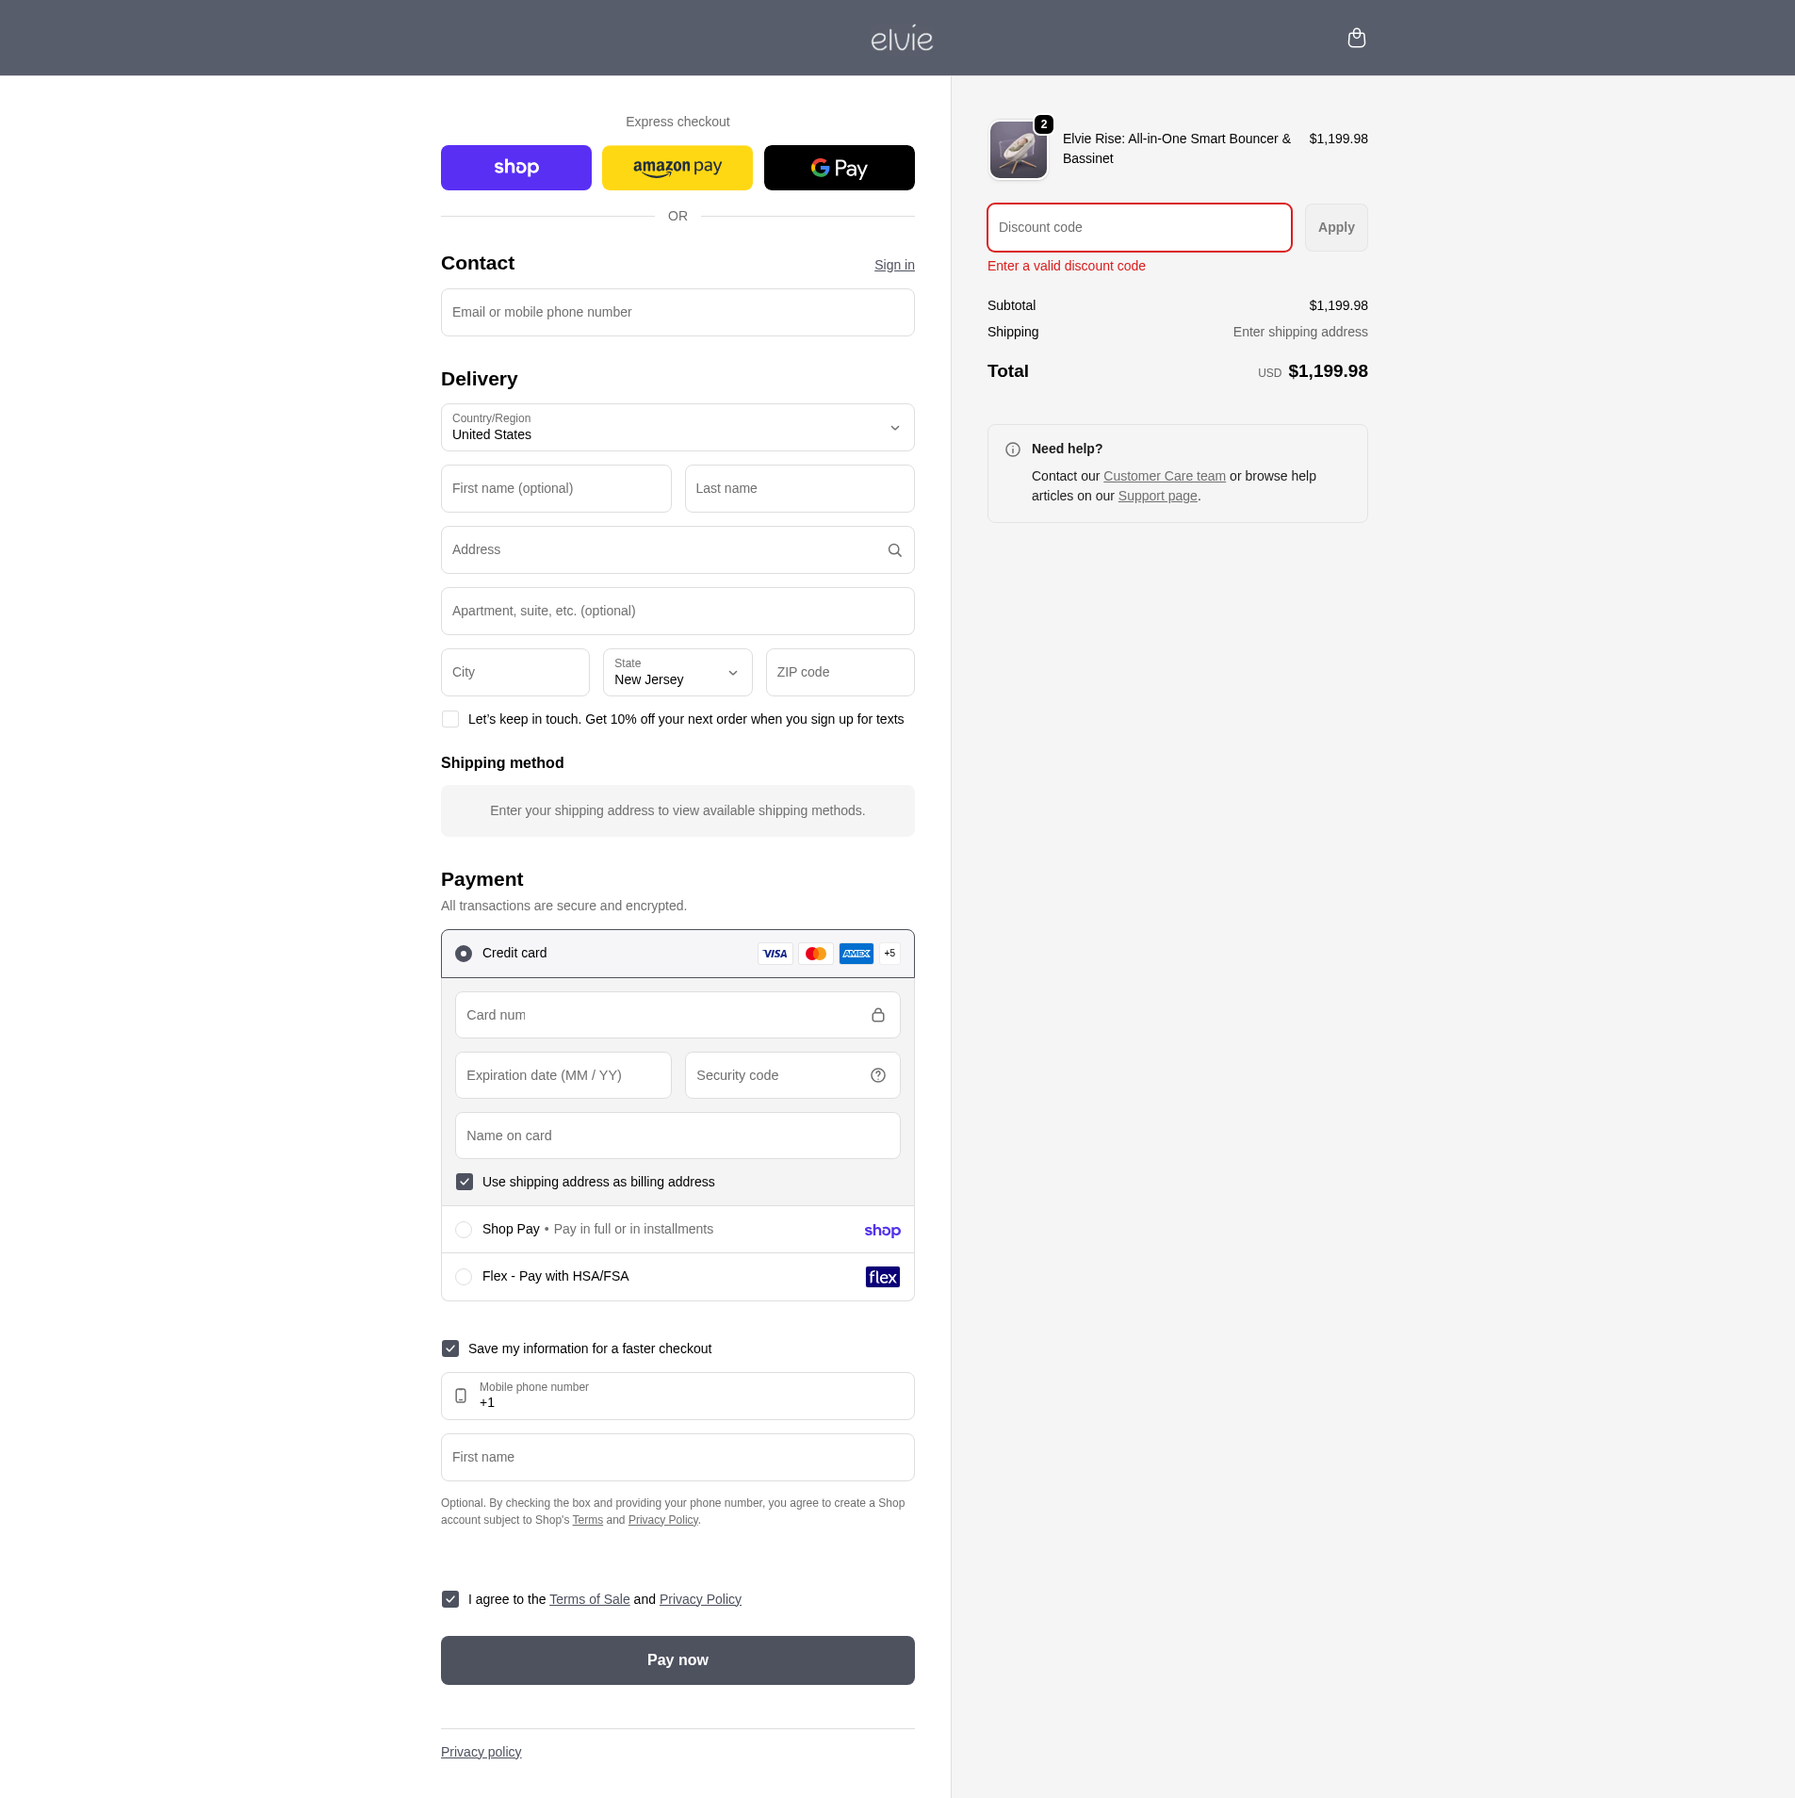Select Flex - Pay with HSA/FSA option
The height and width of the screenshot is (1798, 1795).
point(464,1277)
